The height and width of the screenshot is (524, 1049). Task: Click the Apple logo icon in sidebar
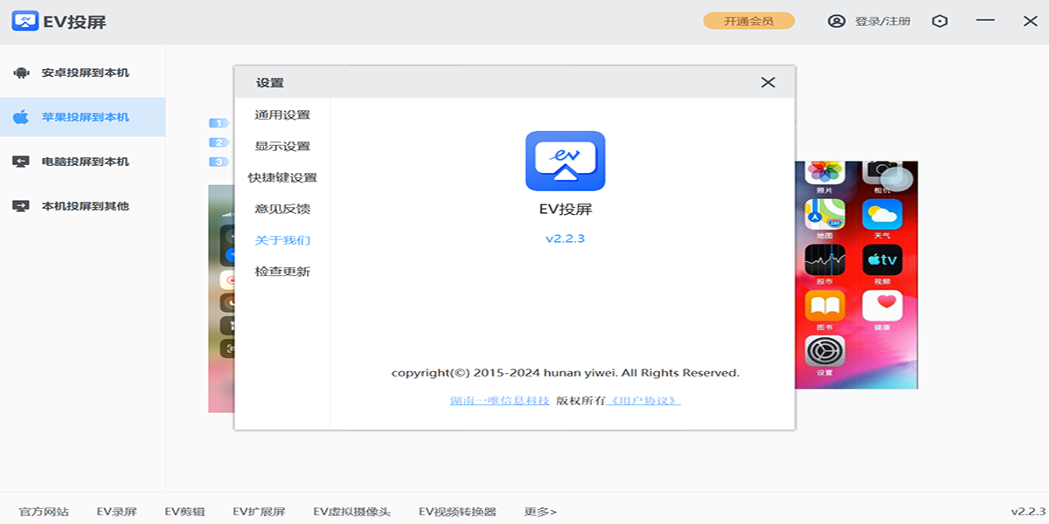pos(21,117)
